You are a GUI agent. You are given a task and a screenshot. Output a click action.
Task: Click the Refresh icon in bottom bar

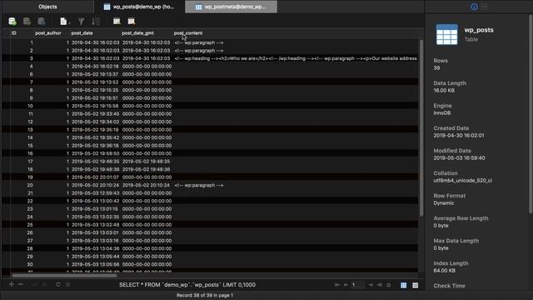point(58,284)
